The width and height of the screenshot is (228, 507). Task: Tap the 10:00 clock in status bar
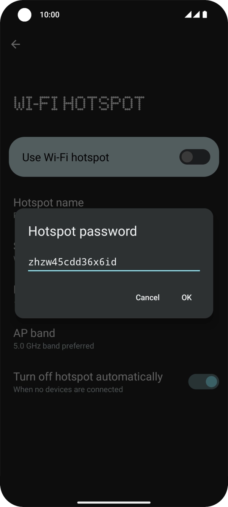pyautogui.click(x=50, y=15)
